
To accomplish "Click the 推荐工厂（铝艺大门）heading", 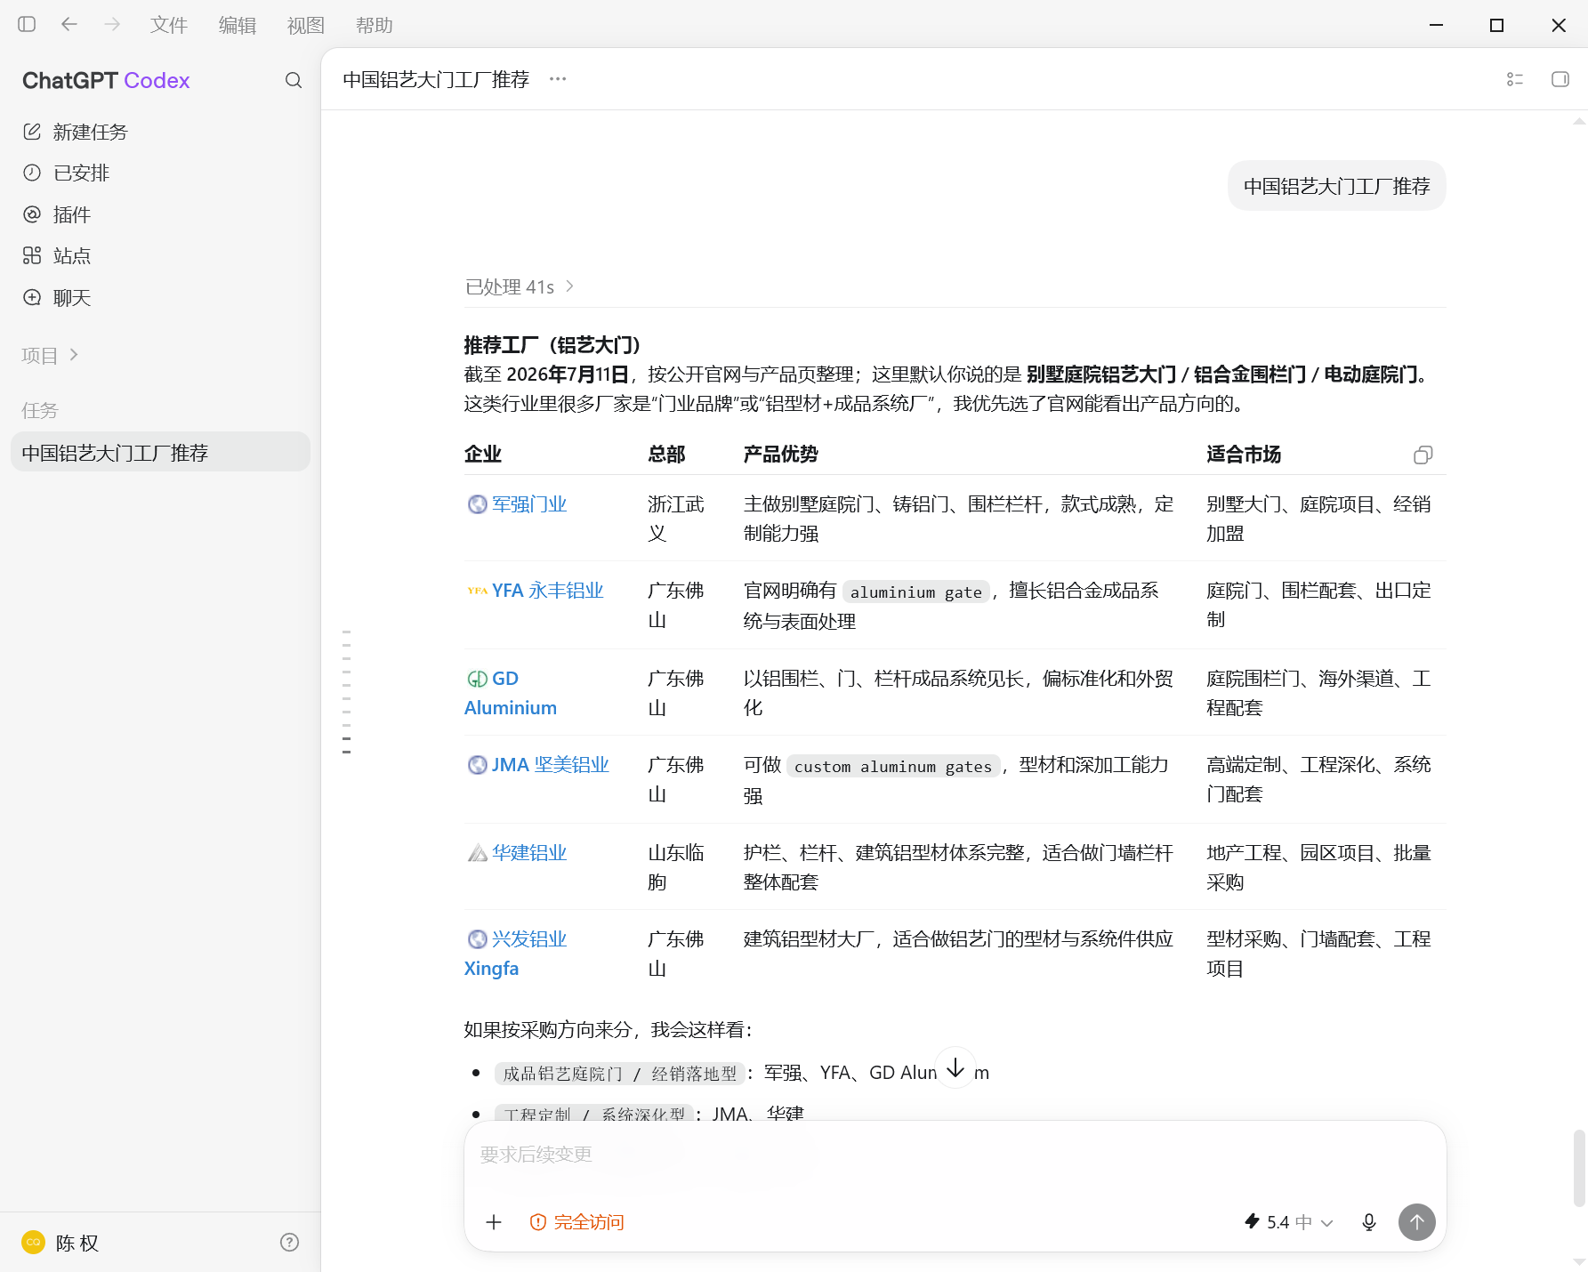I will pos(552,345).
